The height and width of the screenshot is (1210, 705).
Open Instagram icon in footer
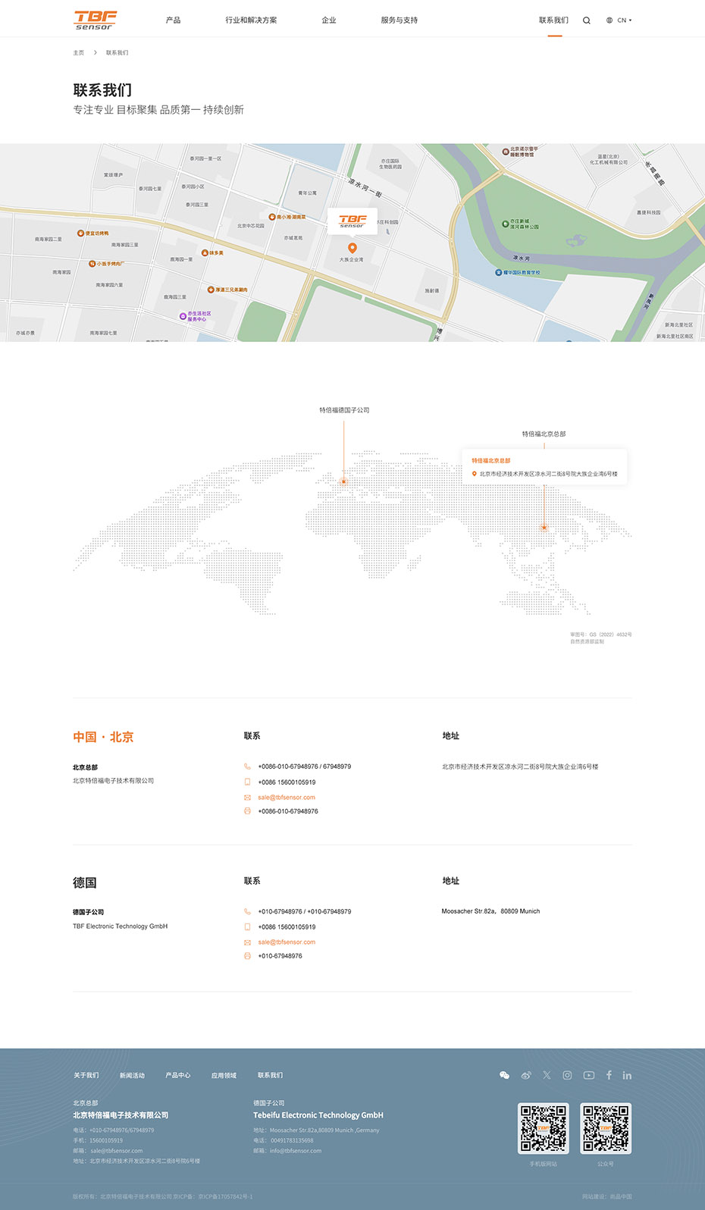point(567,1075)
